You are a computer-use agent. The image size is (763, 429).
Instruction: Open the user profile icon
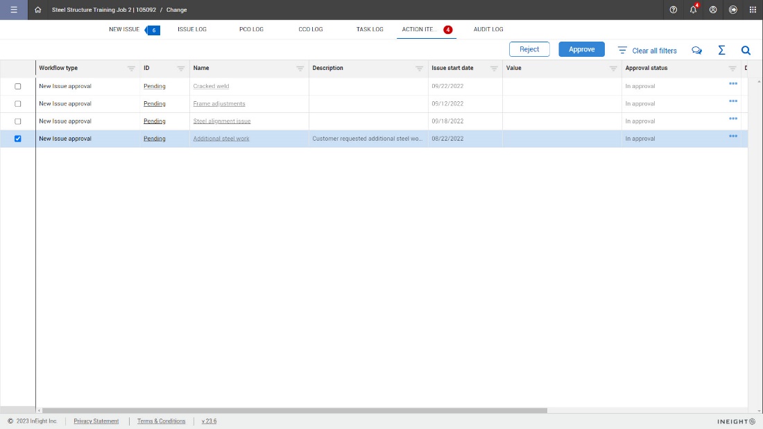tap(713, 10)
